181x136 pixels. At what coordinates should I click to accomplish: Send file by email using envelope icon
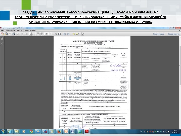17,34
